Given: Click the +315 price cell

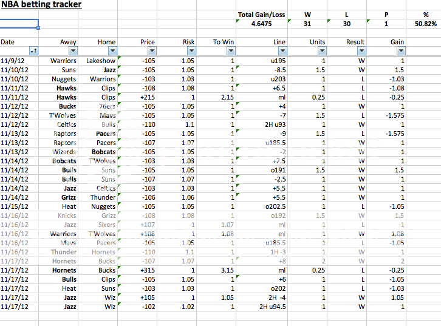Looking at the screenshot, I should click(137, 270).
